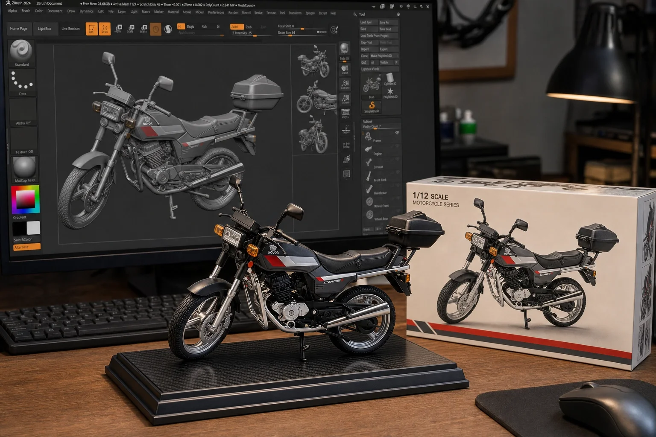Open the Help menu
Image resolution: width=656 pixels, height=437 pixels.
pyautogui.click(x=333, y=13)
